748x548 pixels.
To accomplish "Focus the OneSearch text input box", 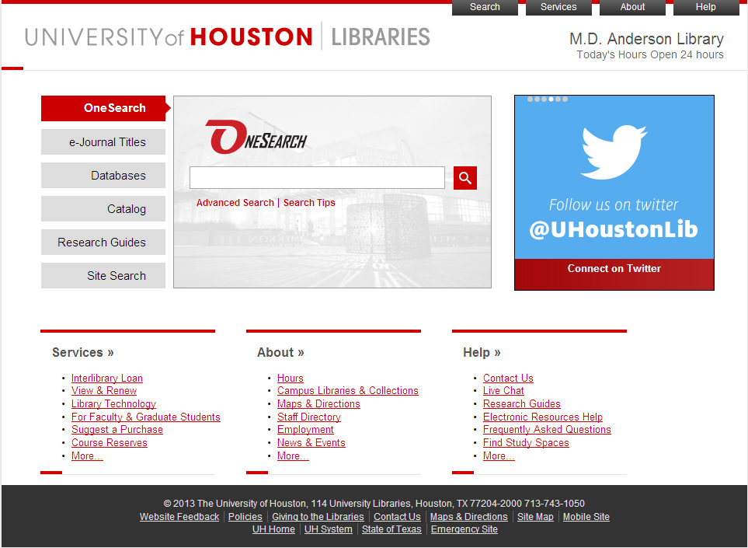I will tap(317, 177).
